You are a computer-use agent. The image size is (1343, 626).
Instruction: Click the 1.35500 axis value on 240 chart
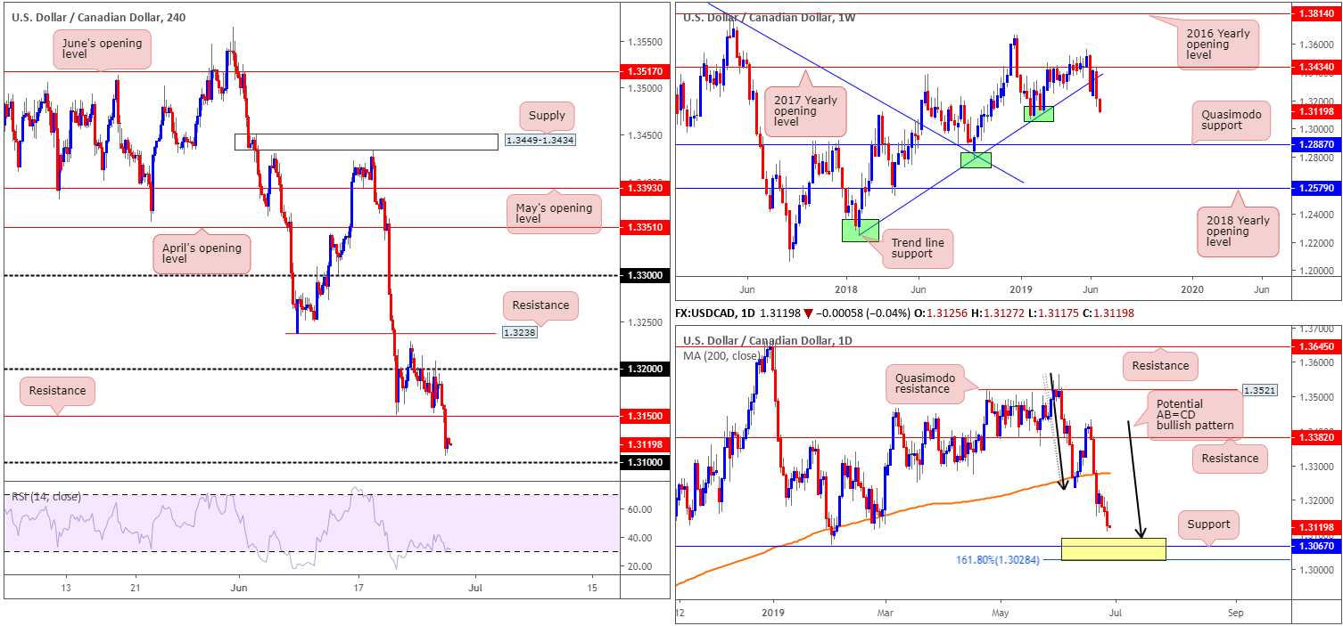643,43
